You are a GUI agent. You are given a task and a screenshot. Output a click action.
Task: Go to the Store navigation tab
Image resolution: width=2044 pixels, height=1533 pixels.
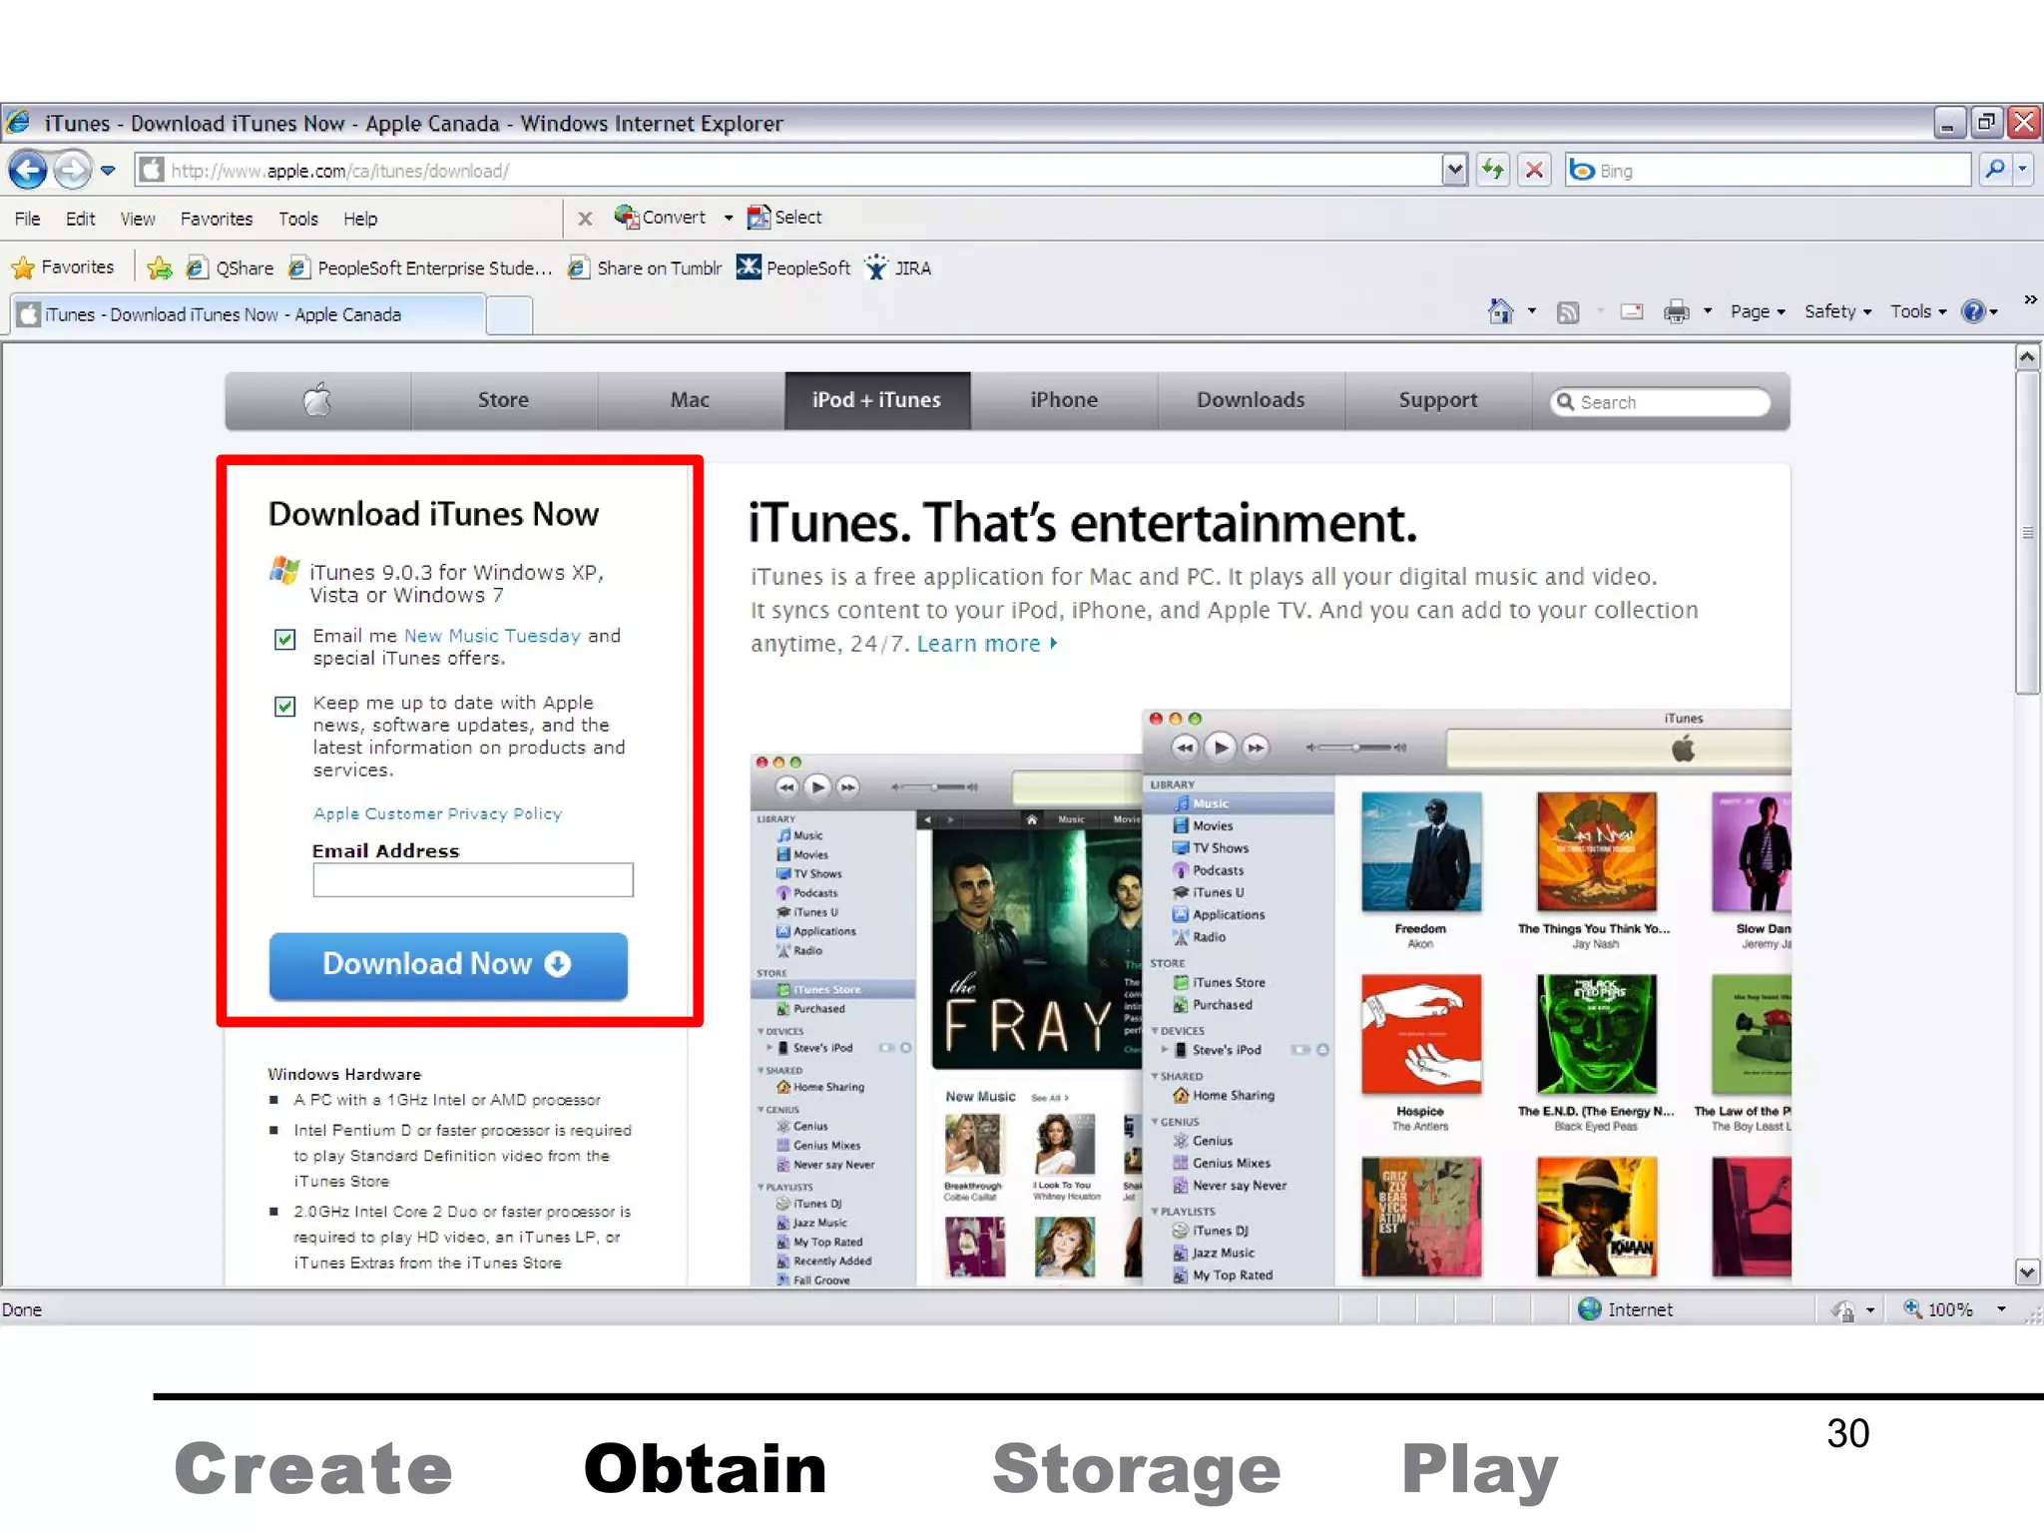[x=503, y=400]
